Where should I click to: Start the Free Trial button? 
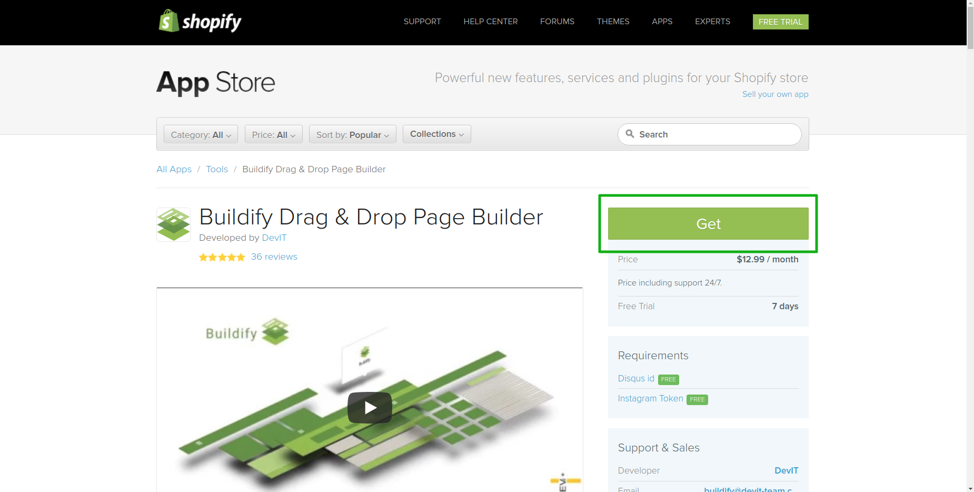click(780, 22)
